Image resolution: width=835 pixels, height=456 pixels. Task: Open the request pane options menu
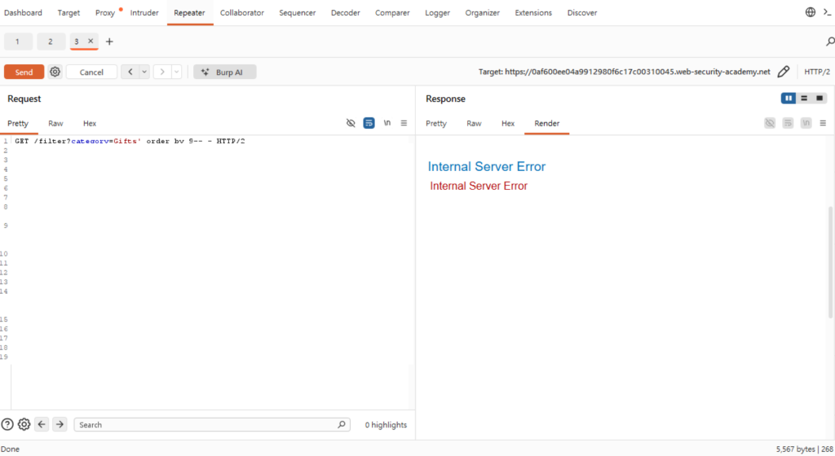point(404,123)
